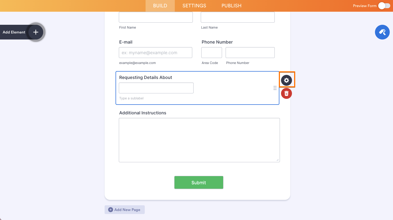Click the plus icon on Add New Page
This screenshot has width=393, height=220.
pyautogui.click(x=110, y=209)
